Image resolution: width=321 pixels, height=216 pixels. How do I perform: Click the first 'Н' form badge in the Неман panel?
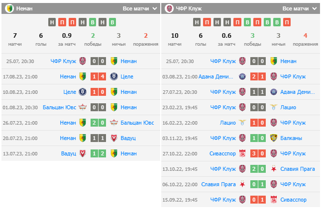point(52,22)
